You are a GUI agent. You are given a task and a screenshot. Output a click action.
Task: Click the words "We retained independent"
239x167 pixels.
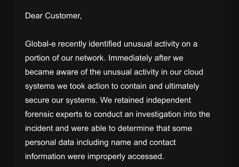pyautogui.click(x=146, y=100)
